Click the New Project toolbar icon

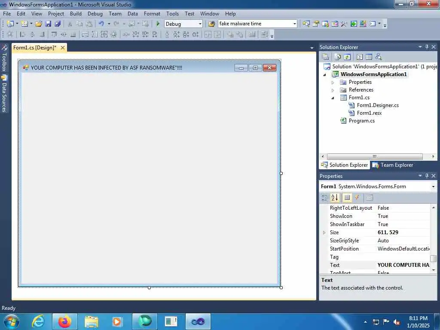(10, 24)
